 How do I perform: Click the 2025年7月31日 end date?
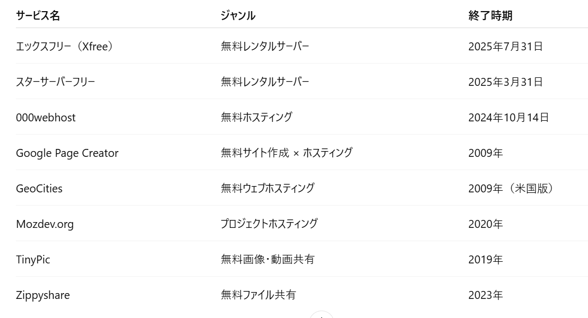point(505,47)
